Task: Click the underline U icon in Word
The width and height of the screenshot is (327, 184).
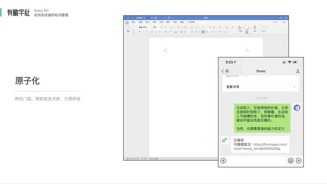Action: point(147,32)
